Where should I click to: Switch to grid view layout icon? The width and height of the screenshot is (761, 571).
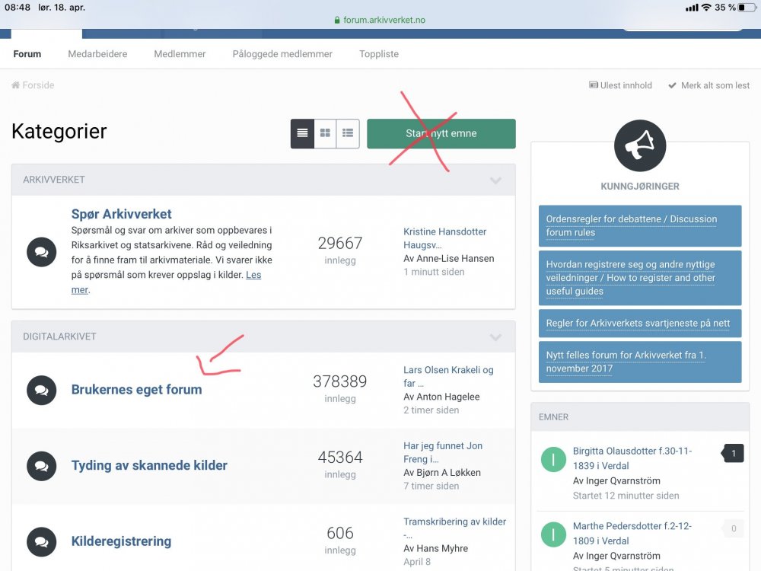click(325, 133)
